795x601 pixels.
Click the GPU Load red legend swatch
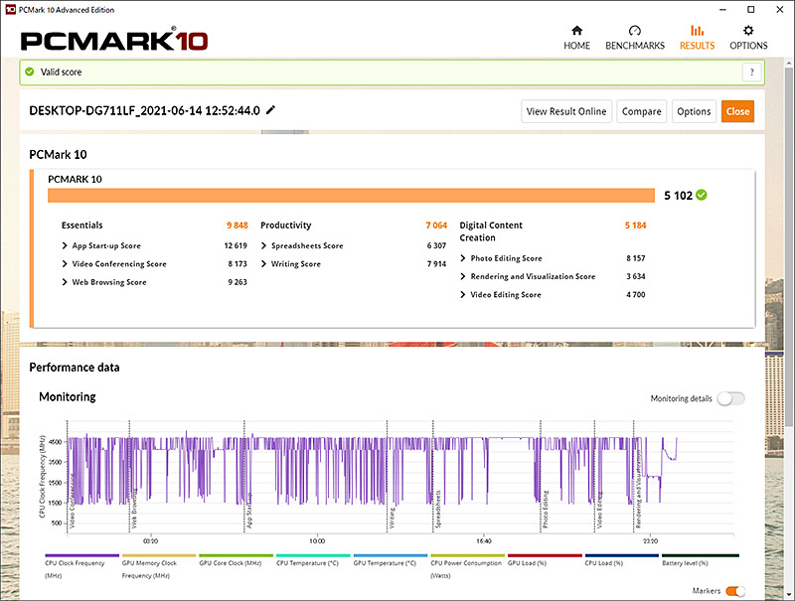point(545,556)
